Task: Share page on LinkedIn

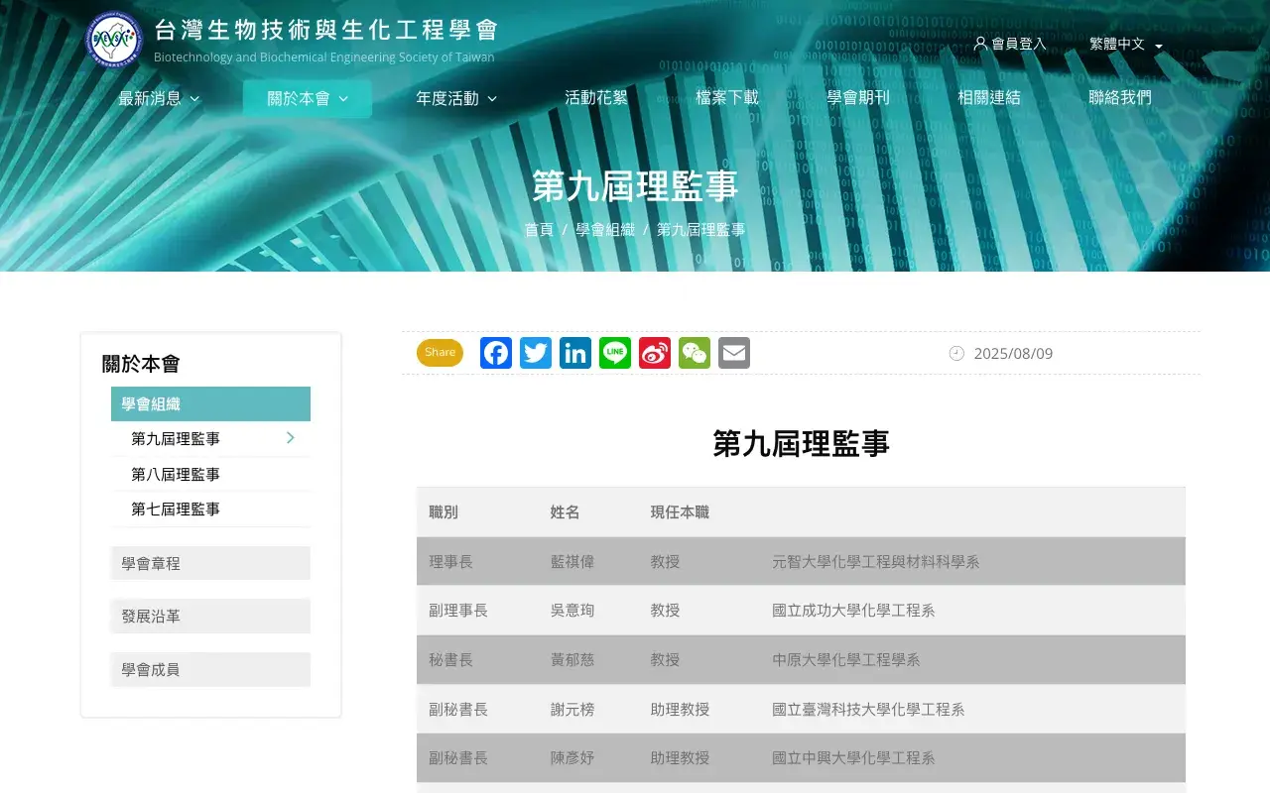Action: click(575, 353)
